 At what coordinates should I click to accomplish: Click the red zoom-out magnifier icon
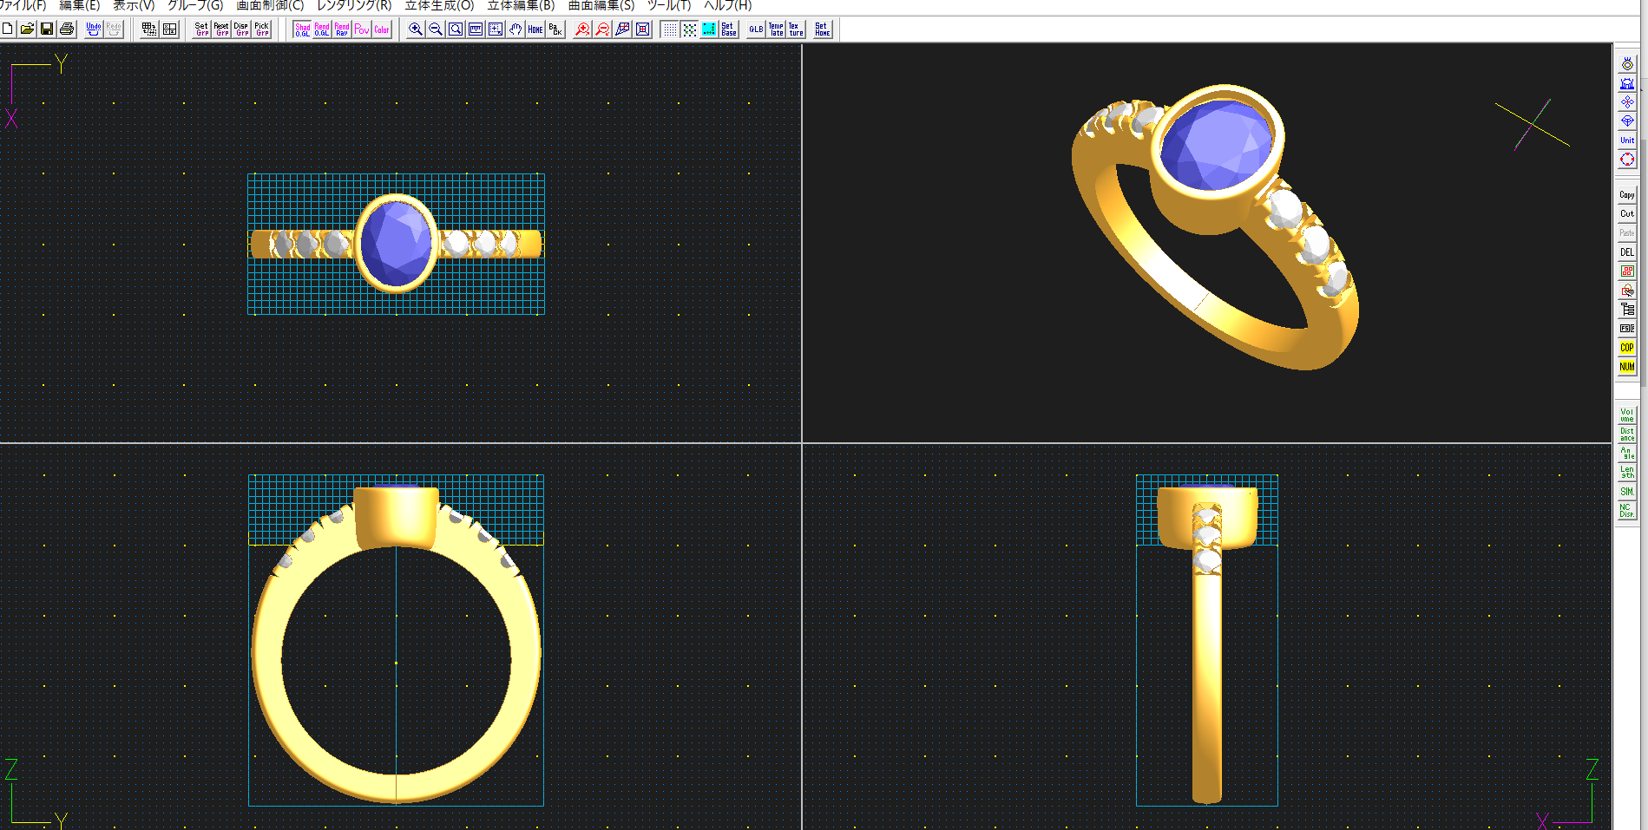(x=603, y=29)
